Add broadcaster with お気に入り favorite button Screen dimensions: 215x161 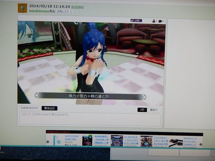(65, 11)
